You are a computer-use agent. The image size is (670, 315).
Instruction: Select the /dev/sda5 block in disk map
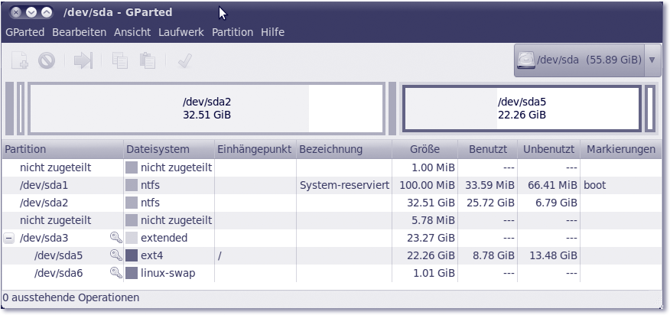coord(522,109)
